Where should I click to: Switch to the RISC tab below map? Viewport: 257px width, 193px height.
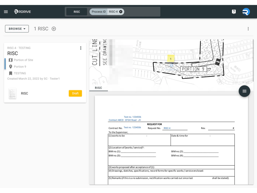click(x=98, y=88)
